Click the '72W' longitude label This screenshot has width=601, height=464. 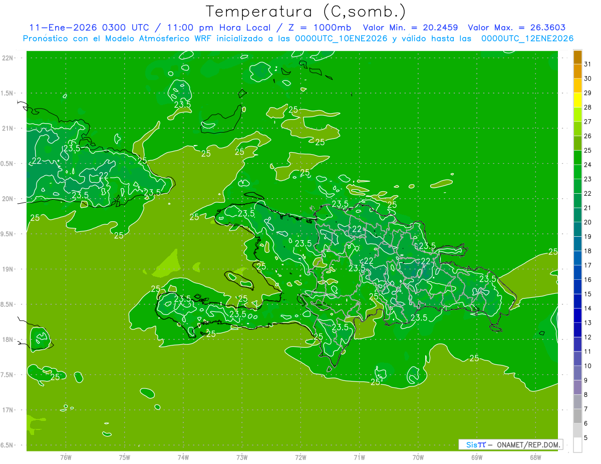pos(301,457)
